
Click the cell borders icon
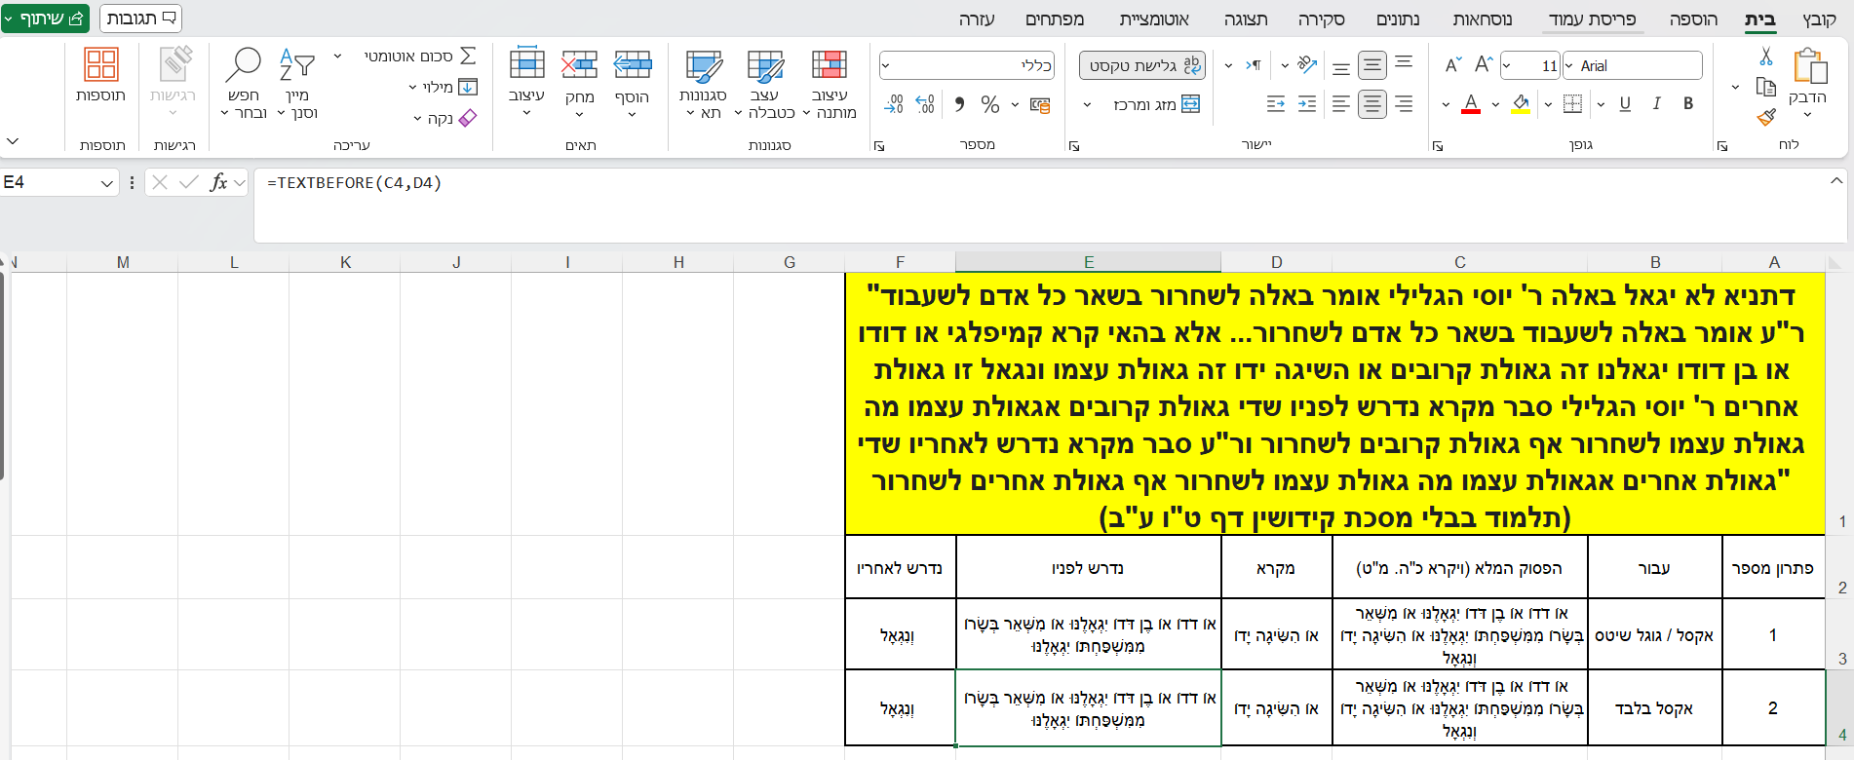point(1572,104)
